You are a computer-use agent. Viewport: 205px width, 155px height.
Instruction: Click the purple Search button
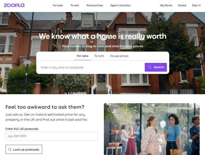(156, 67)
